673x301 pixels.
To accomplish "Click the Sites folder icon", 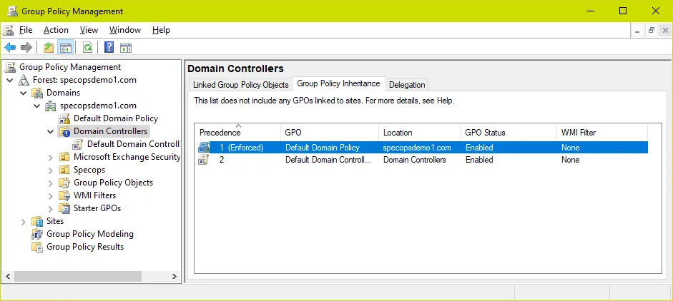I will pyautogui.click(x=38, y=221).
